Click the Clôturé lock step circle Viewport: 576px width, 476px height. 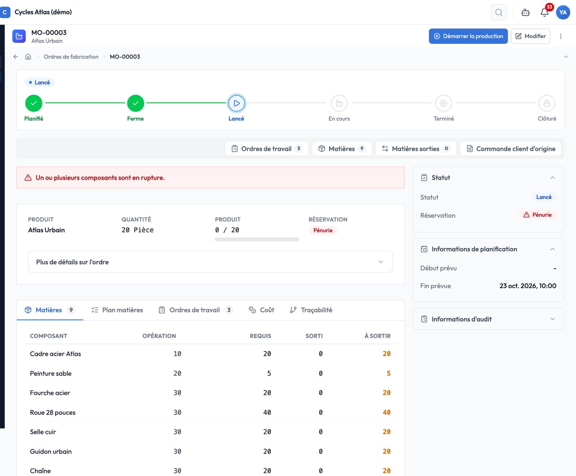pos(547,103)
